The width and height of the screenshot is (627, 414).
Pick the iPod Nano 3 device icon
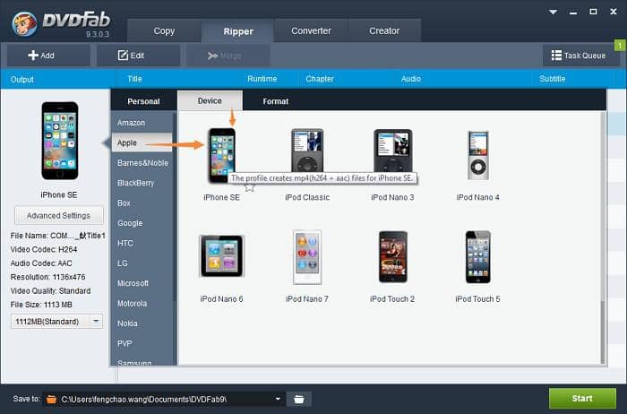[392, 151]
